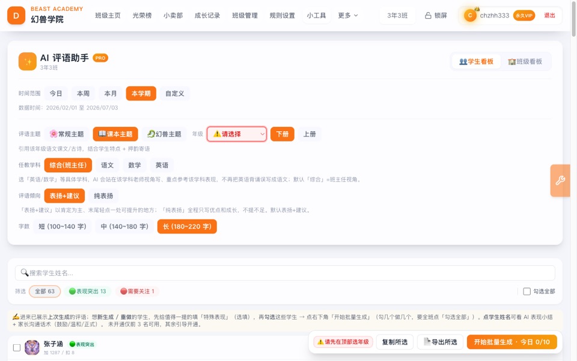
Task: Select the 本周 time range
Action: pyautogui.click(x=83, y=94)
